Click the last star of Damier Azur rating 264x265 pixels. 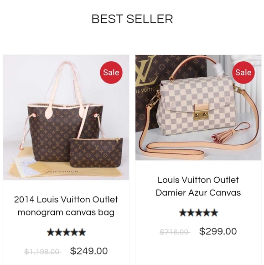click(x=214, y=212)
